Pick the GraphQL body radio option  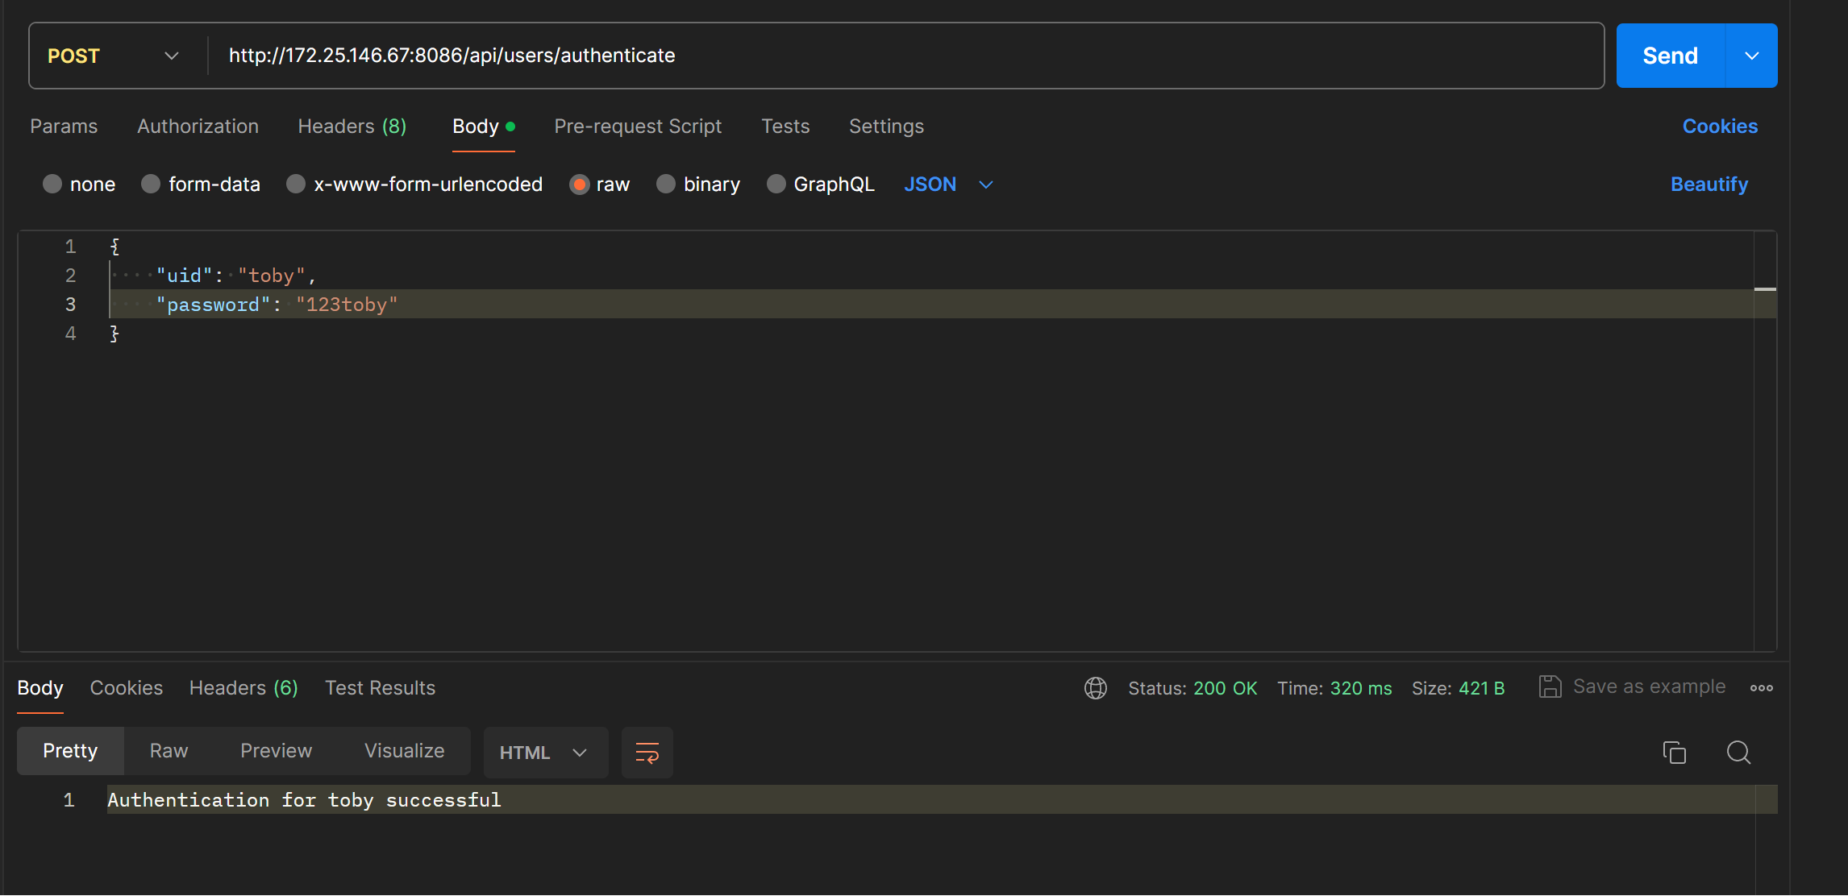point(776,185)
